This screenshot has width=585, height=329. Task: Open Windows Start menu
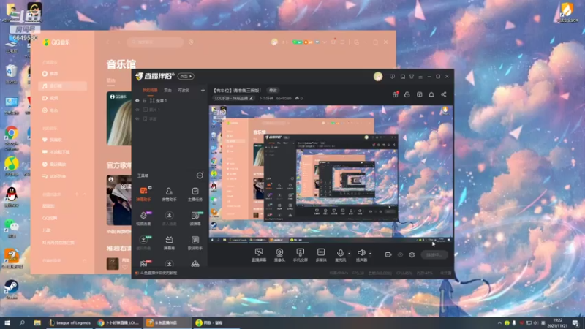point(7,322)
